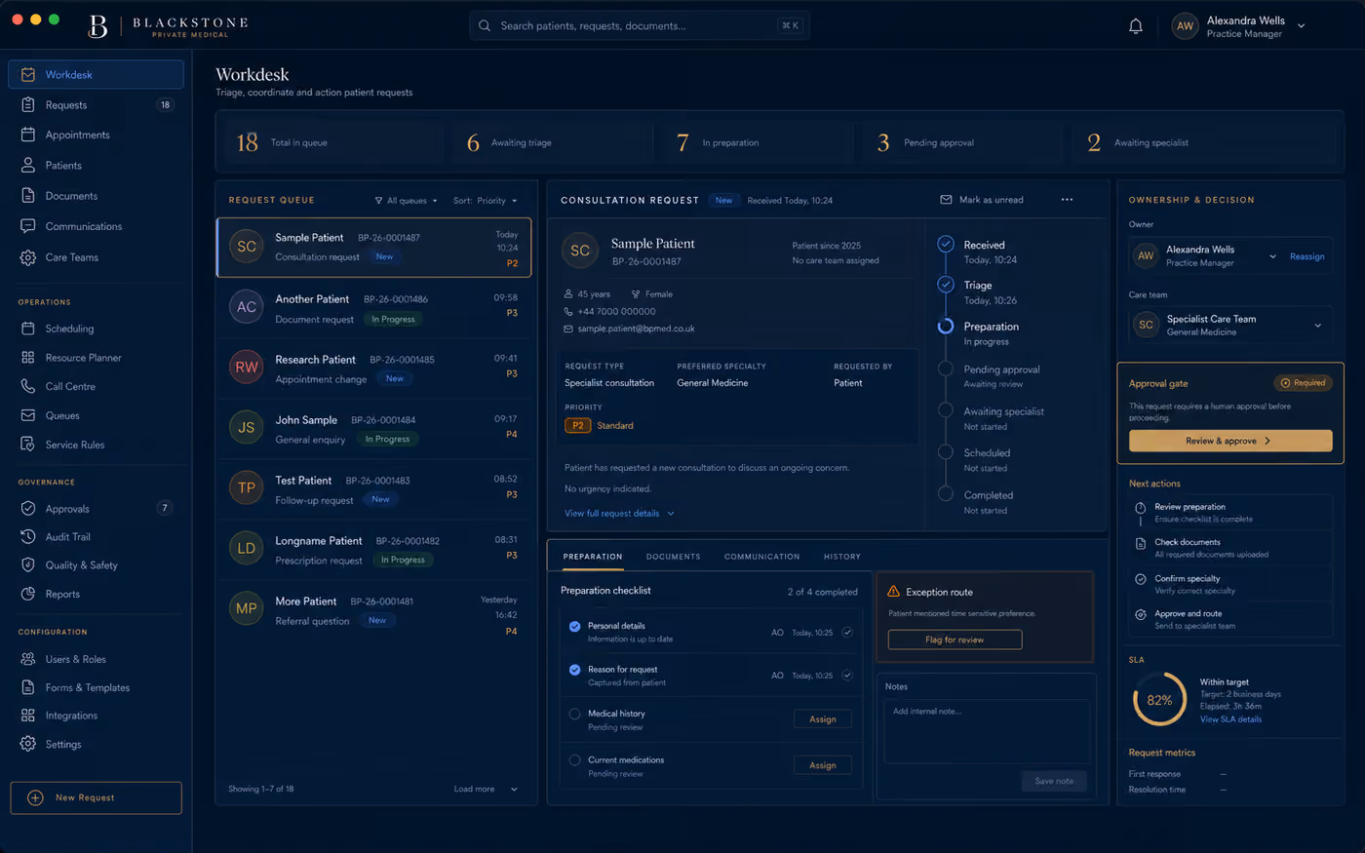Click the Blackstone B logo
Viewport: 1365px width, 853px height.
(97, 26)
